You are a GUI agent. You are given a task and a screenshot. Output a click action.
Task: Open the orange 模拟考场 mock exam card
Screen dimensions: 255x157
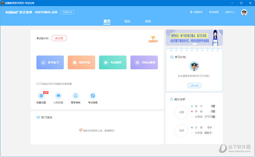[82, 63]
